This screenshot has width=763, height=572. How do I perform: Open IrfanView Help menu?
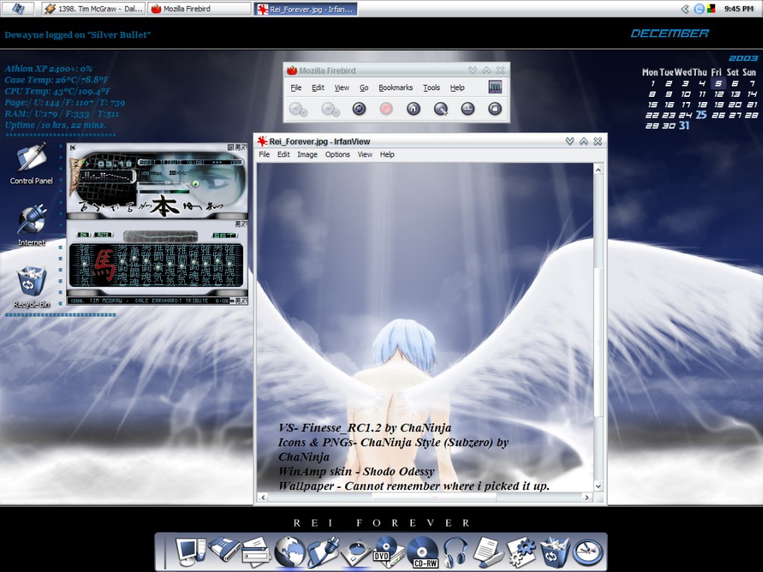coord(387,154)
